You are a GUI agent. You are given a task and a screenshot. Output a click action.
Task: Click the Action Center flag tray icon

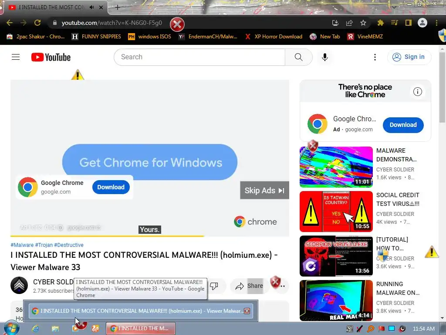coord(381,329)
